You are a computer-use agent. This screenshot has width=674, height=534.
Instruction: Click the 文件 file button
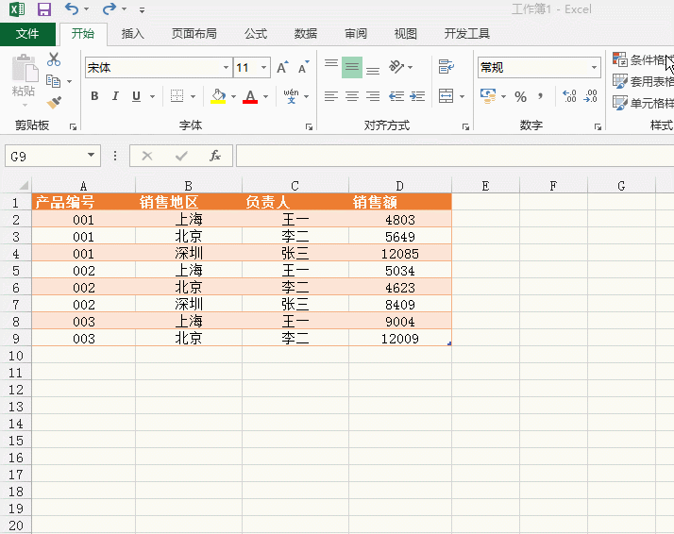(x=27, y=34)
